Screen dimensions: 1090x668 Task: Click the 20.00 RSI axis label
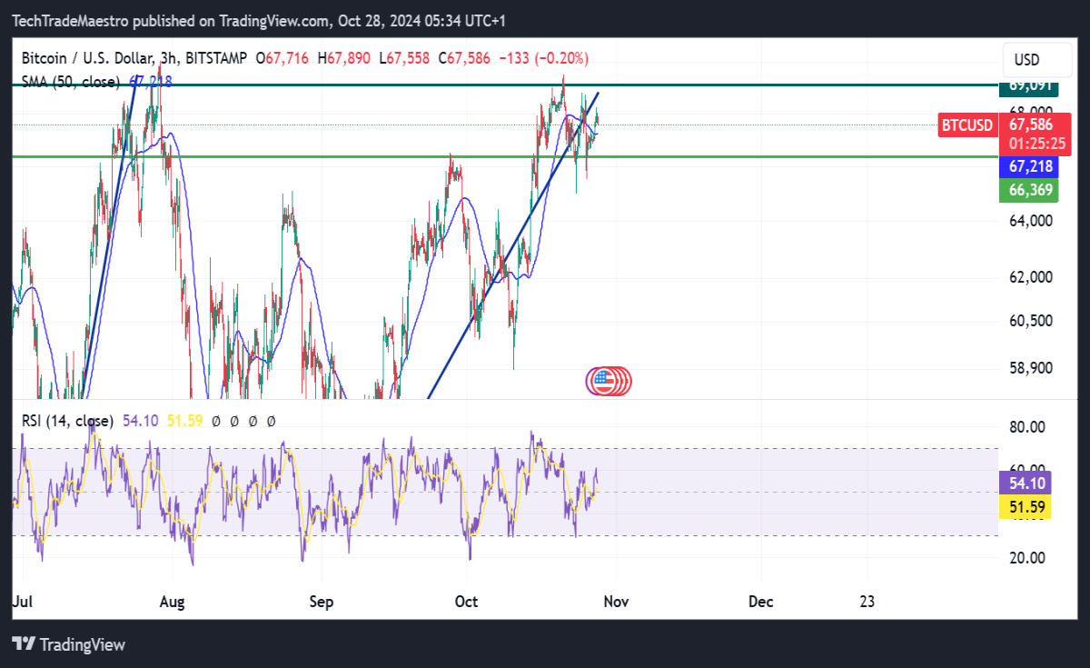click(x=1026, y=558)
